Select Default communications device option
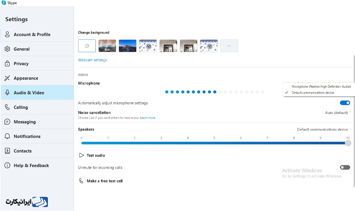This screenshot has height=211, width=355. coord(312,93)
